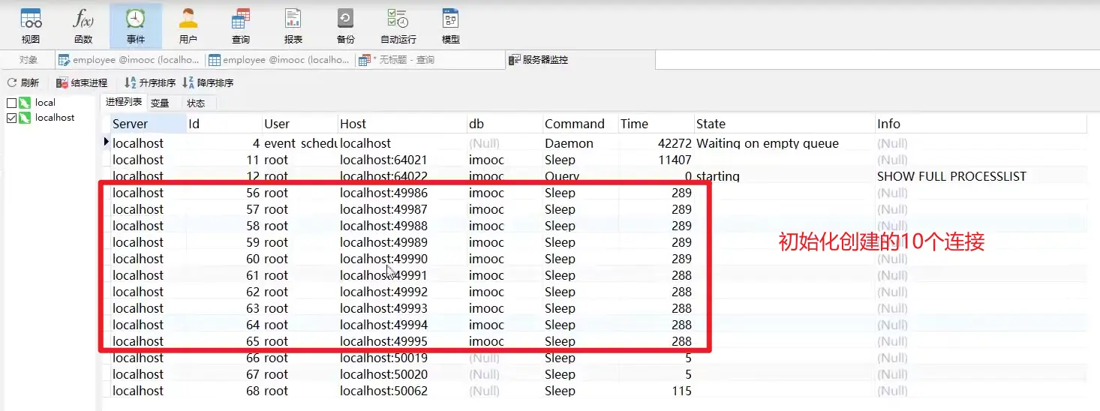The width and height of the screenshot is (1100, 411).
Task: Open the 报表 (Report) toolbar icon
Action: [x=293, y=26]
